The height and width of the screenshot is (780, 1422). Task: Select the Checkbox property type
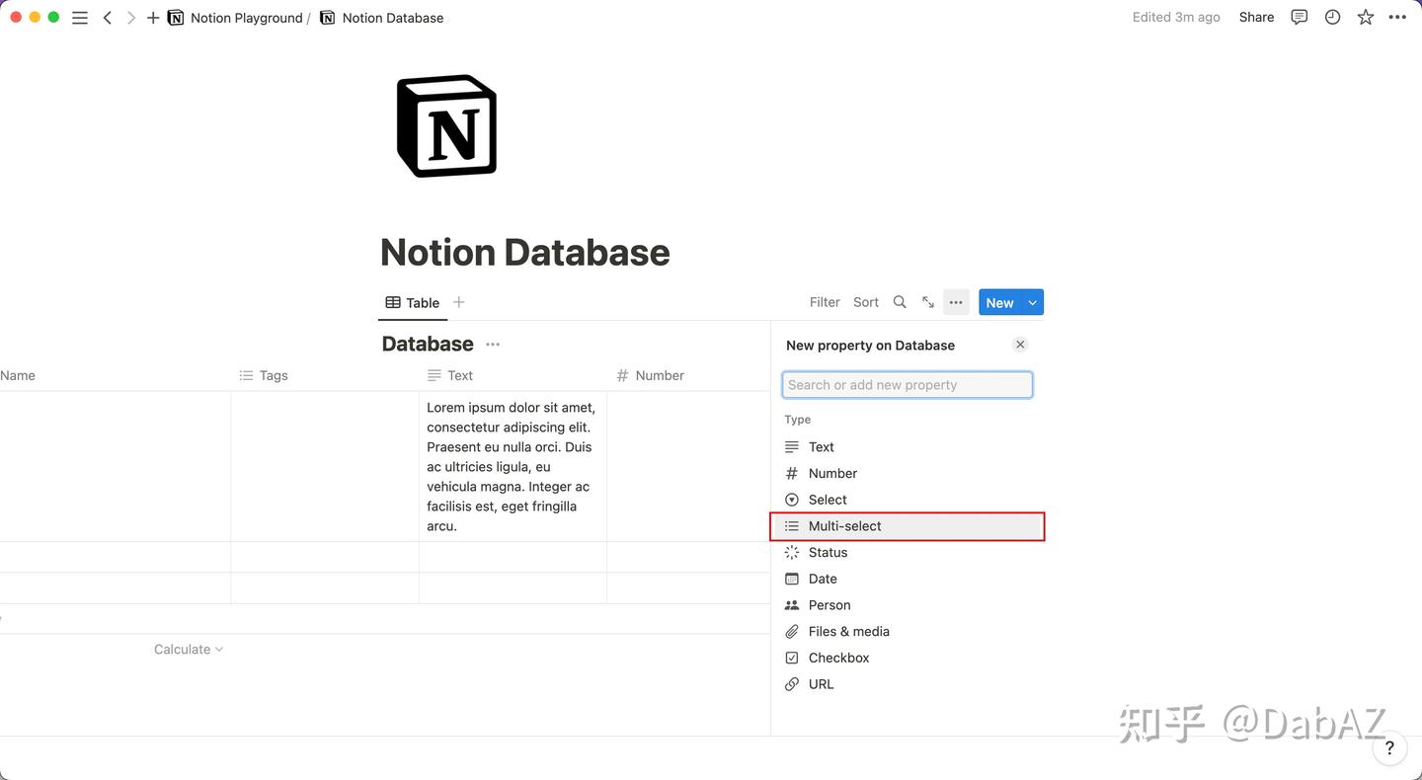[837, 657]
